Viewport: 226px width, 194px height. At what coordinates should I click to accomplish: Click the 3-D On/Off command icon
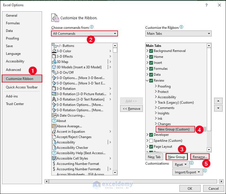click(x=54, y=72)
